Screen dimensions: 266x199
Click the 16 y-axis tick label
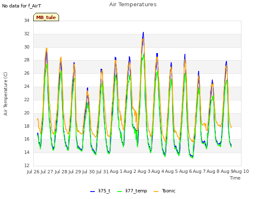pyautogui.click(x=27, y=139)
